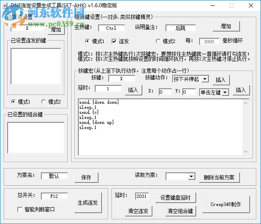Click the line "send, {down up}" in the script
Screen dimensions: 261x224
(x=96, y=122)
